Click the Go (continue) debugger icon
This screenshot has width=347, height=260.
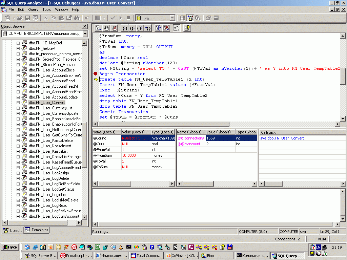point(98,28)
